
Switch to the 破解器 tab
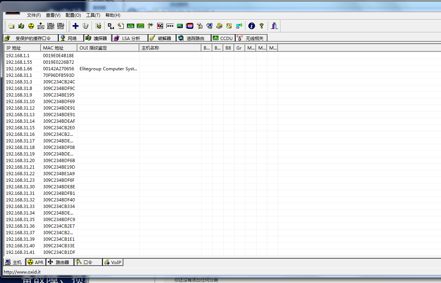click(x=162, y=38)
